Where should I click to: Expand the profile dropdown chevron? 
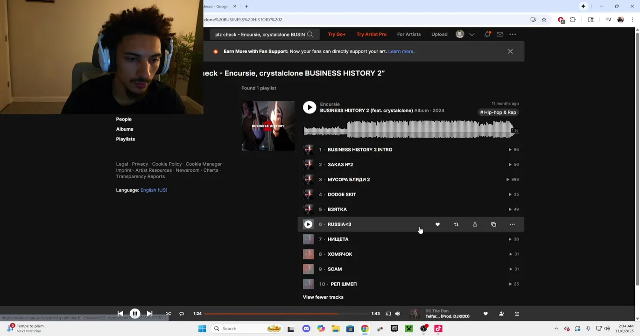click(472, 34)
